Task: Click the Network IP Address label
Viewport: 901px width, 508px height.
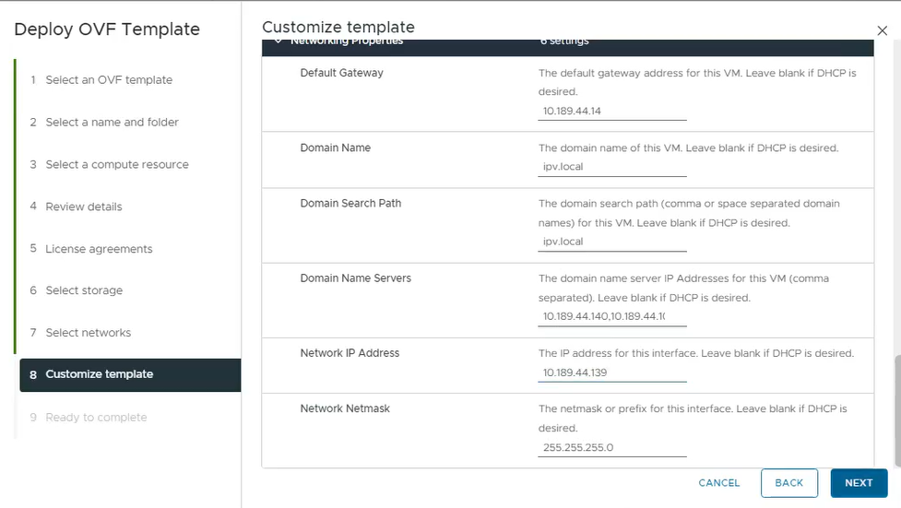Action: click(350, 353)
